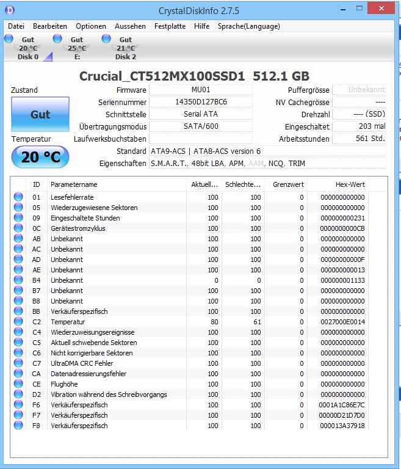Click status orb for ID AE row
This screenshot has width=401, height=469.
click(x=18, y=269)
